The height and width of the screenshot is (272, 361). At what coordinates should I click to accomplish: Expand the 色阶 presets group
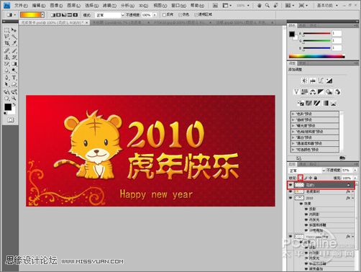[293, 114]
